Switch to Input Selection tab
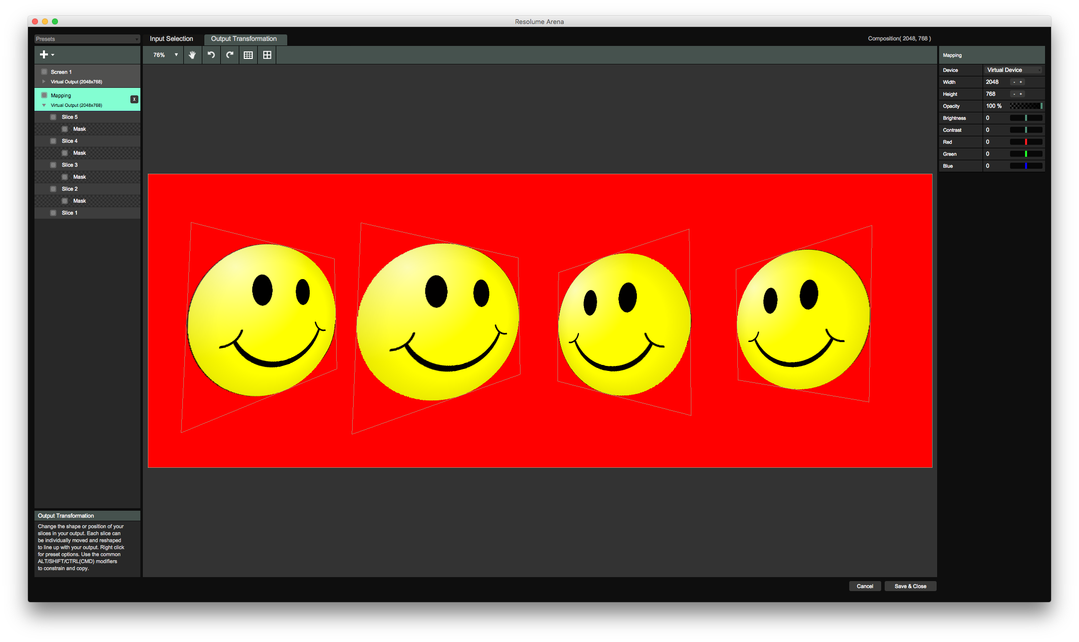The image size is (1079, 642). [x=171, y=39]
